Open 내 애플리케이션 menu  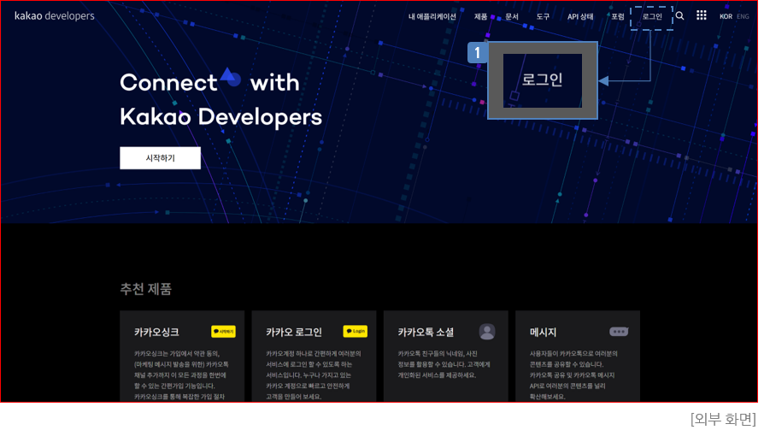(432, 16)
